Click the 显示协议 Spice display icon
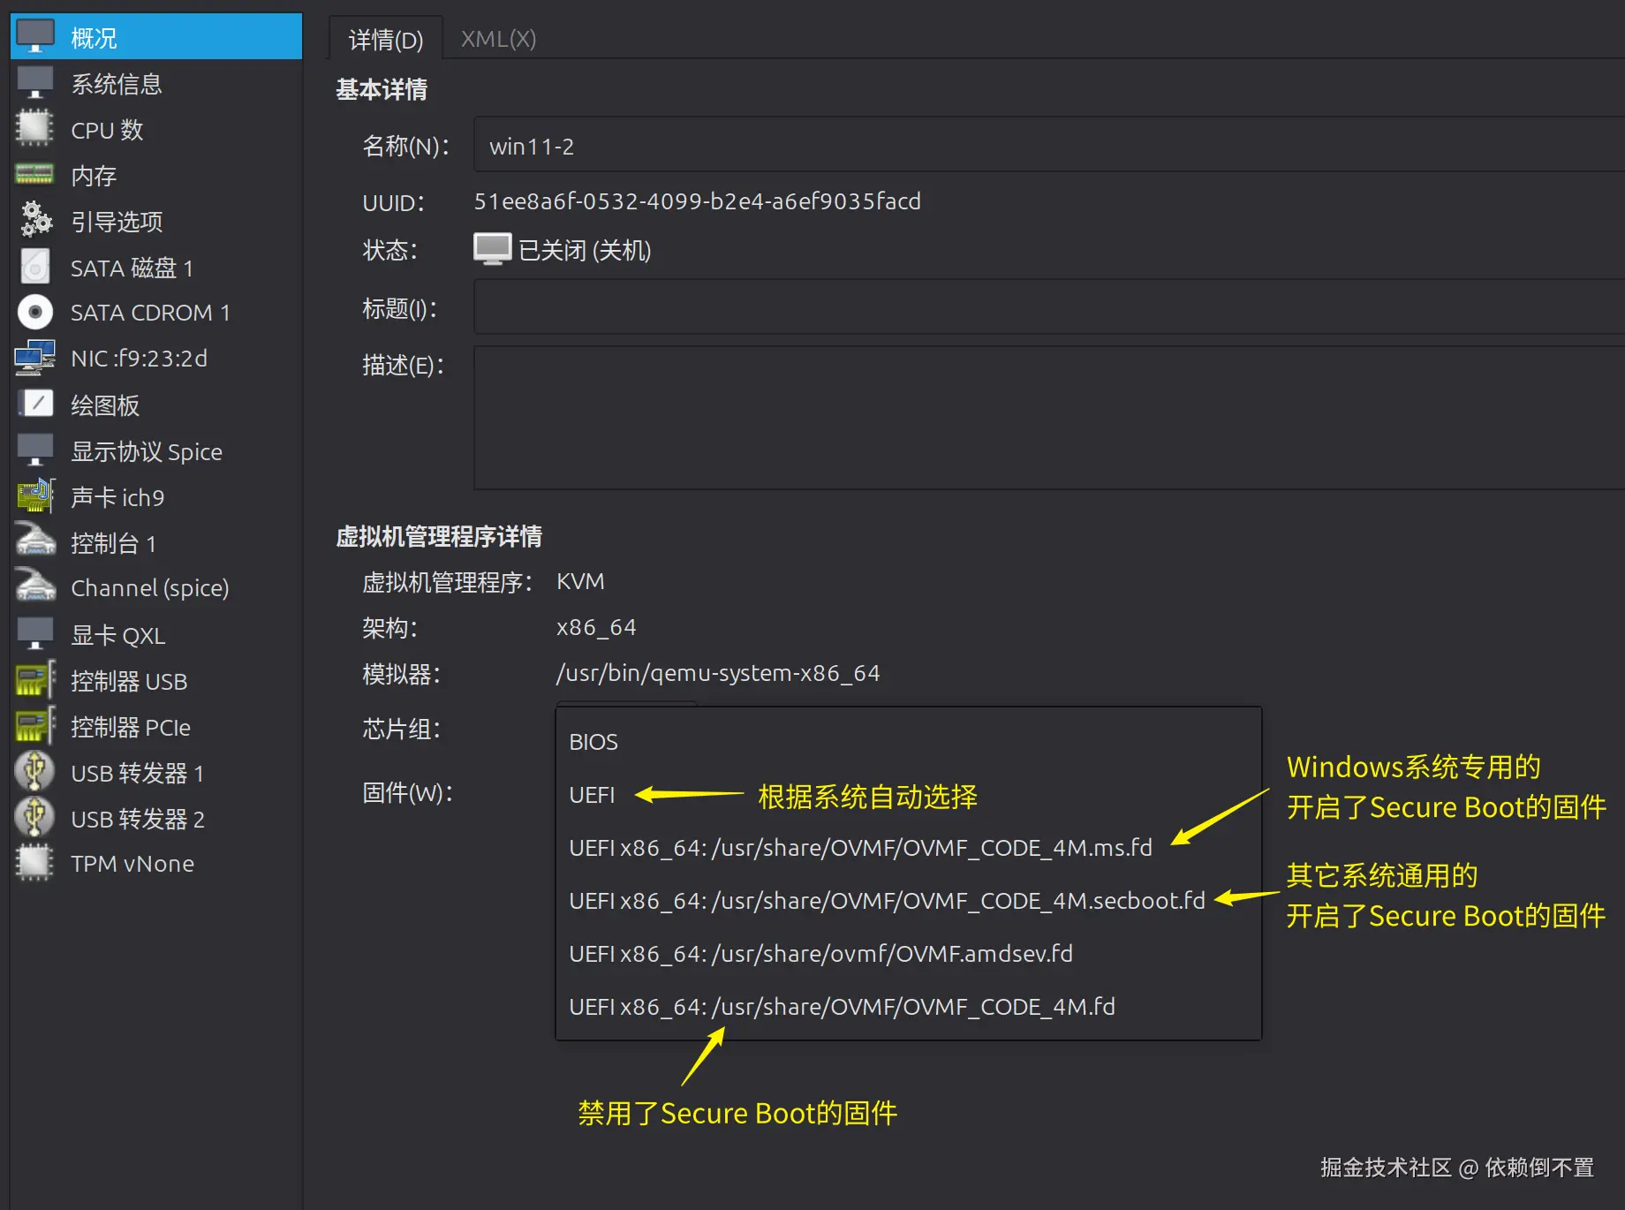Viewport: 1625px width, 1210px height. (x=35, y=450)
